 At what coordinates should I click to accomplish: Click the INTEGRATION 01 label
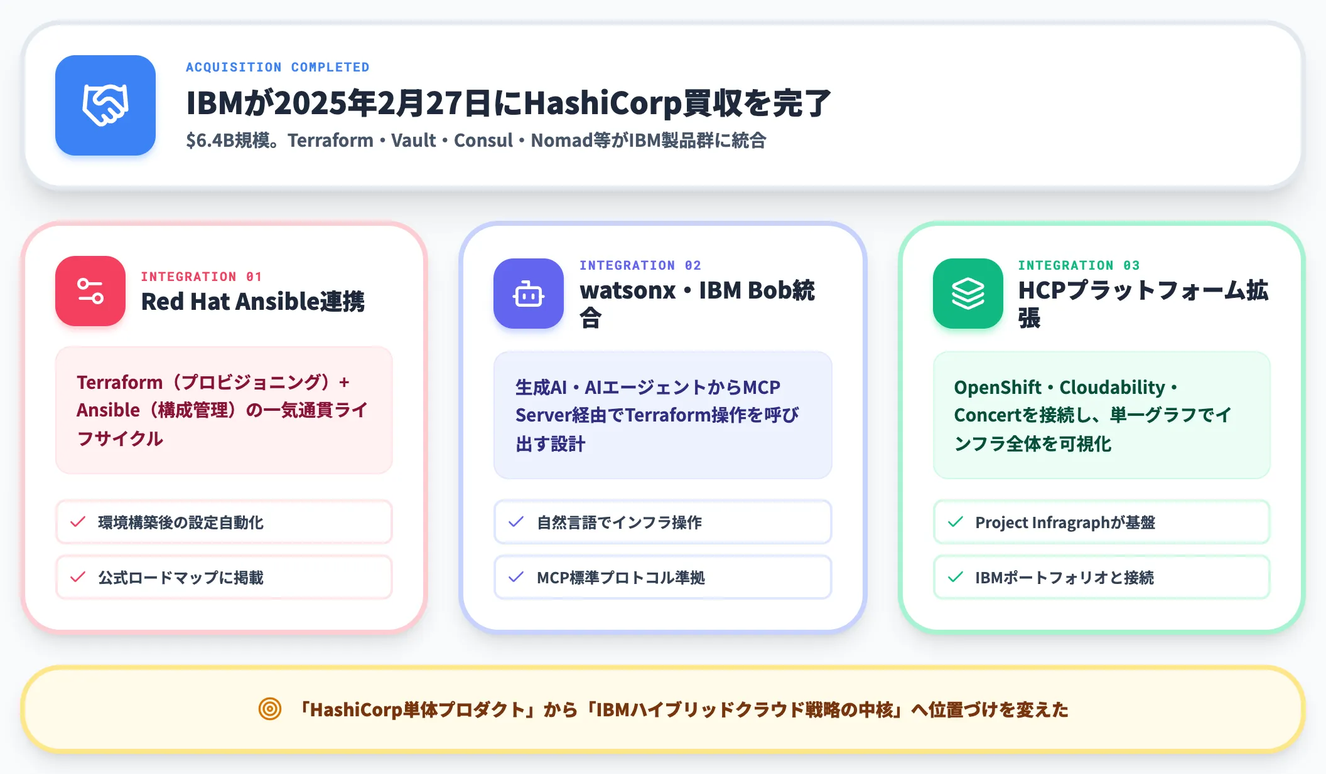tap(201, 277)
